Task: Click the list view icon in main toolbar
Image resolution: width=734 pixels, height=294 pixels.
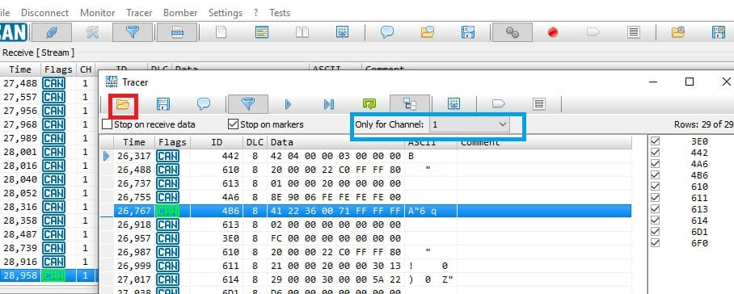Action: coord(262,32)
